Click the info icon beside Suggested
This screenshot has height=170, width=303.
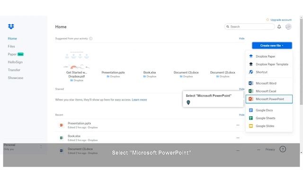[x=90, y=39]
